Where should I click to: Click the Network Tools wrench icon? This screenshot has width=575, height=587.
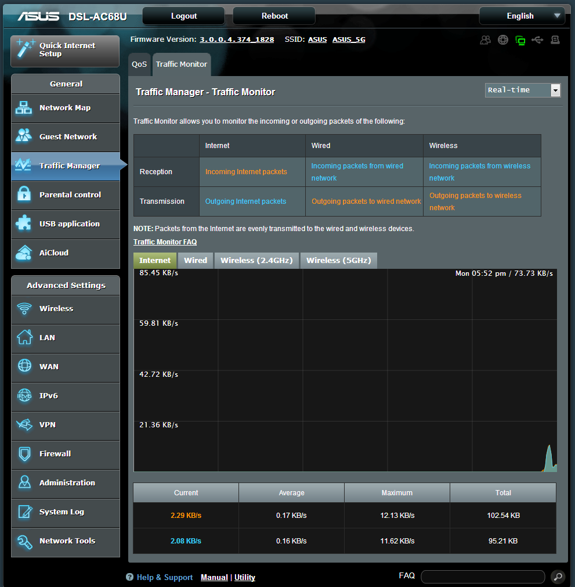[x=25, y=541]
